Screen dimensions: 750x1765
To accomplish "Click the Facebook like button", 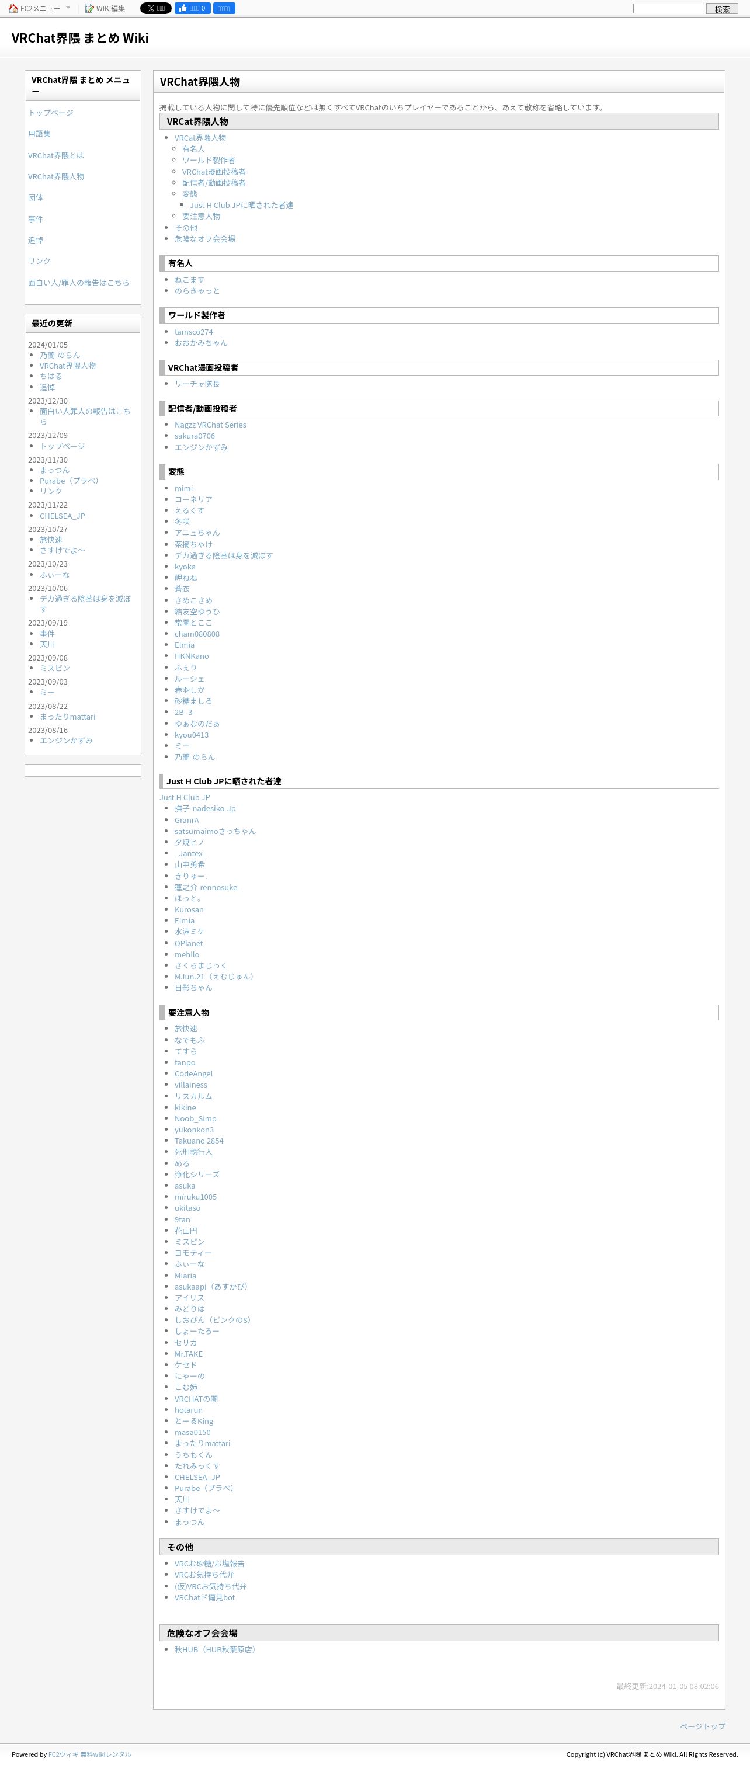I will click(x=193, y=8).
